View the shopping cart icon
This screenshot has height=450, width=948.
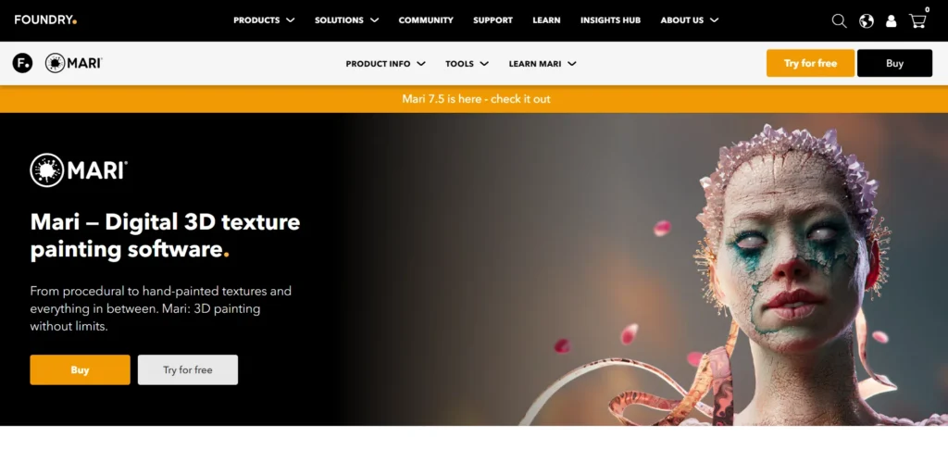(917, 21)
